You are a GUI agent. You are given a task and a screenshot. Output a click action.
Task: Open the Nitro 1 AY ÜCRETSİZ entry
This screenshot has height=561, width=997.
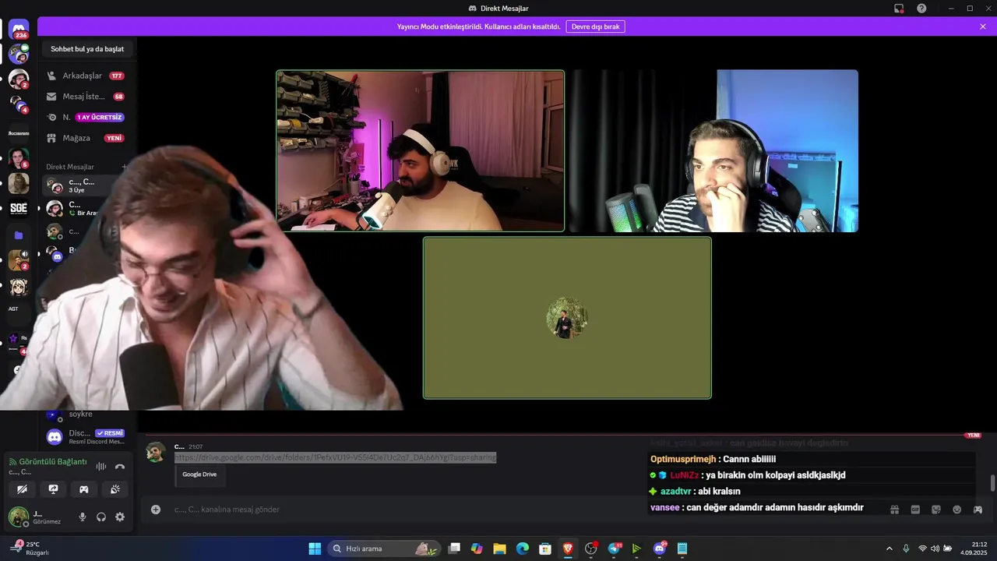tap(87, 117)
